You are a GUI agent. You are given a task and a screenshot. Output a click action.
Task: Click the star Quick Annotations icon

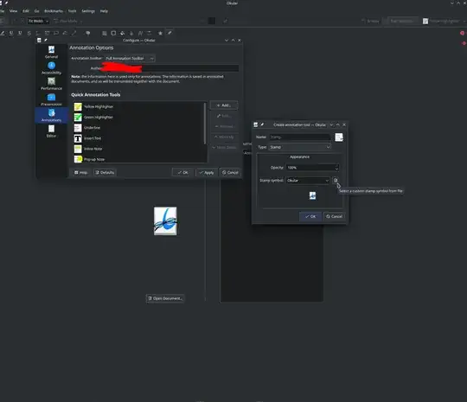tap(160, 33)
